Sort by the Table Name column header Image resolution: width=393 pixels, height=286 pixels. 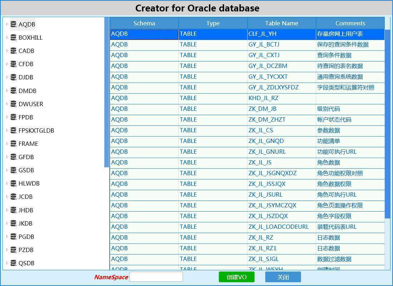pyautogui.click(x=282, y=23)
